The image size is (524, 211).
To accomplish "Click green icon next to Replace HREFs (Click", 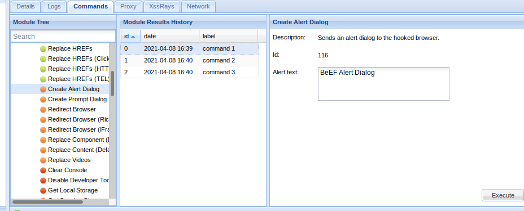I will pyautogui.click(x=43, y=59).
